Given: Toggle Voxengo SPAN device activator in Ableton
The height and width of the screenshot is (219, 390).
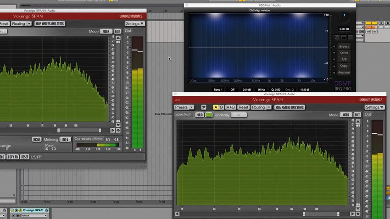Looking at the screenshot, I should [12, 210].
